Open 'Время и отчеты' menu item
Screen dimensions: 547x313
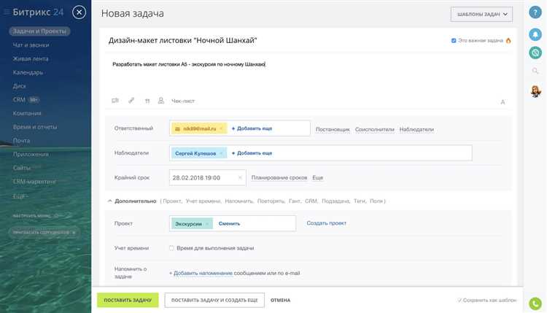tap(35, 127)
